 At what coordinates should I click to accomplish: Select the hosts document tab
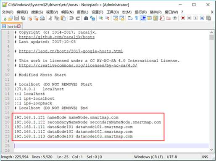coord(11,26)
